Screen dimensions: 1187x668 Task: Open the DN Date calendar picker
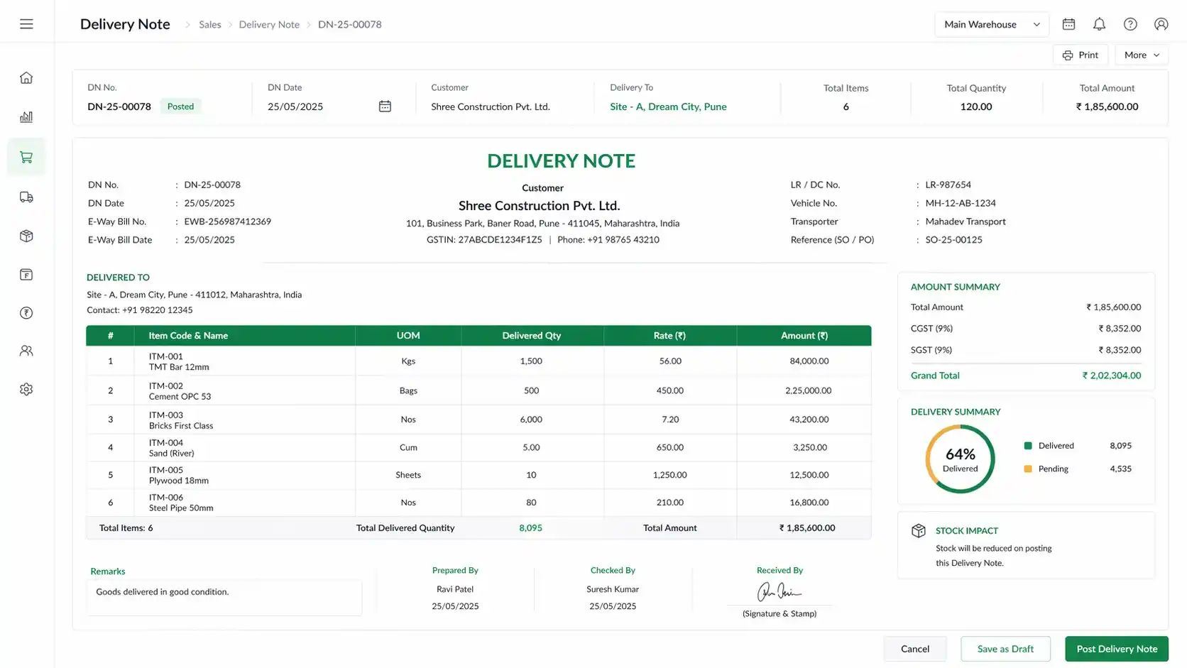[385, 106]
